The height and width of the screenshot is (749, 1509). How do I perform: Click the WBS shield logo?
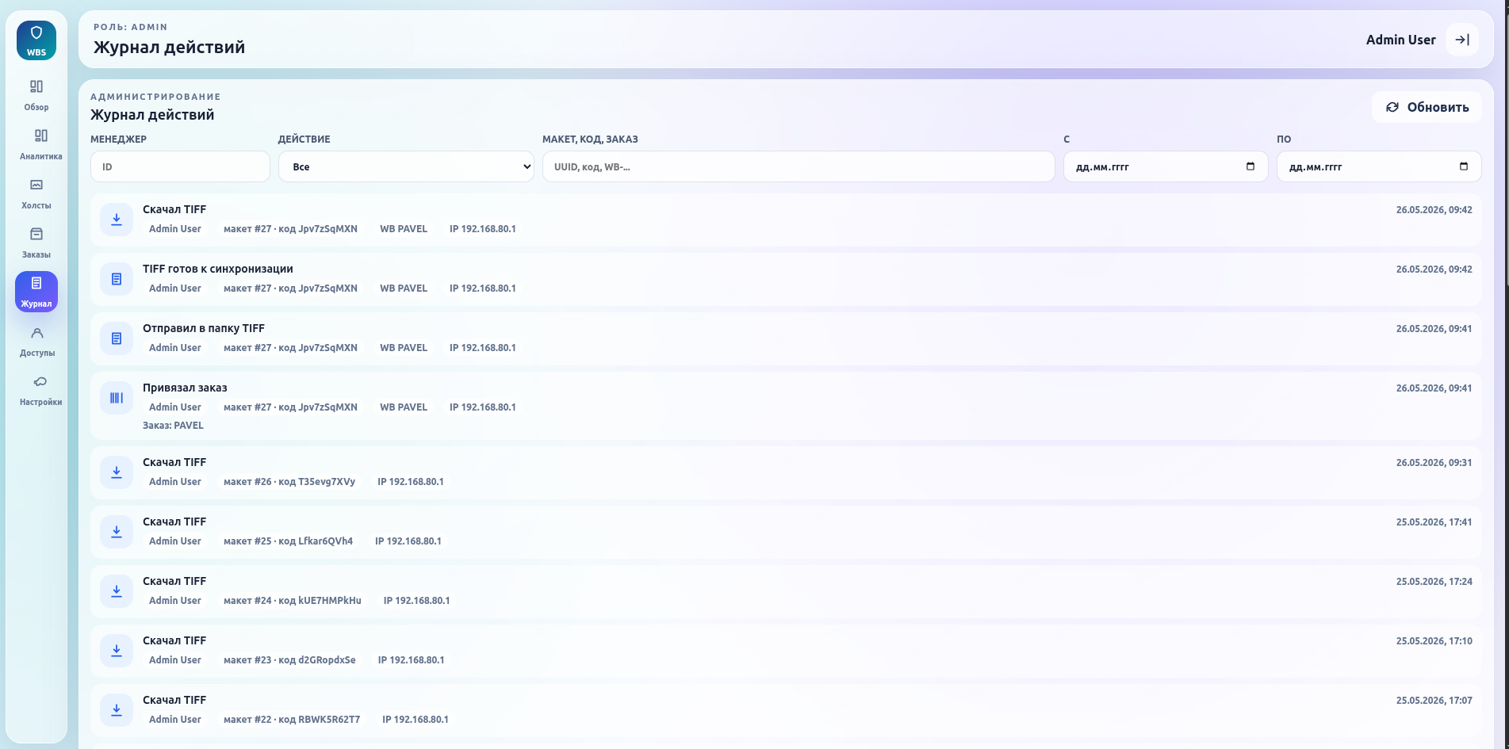(x=36, y=40)
